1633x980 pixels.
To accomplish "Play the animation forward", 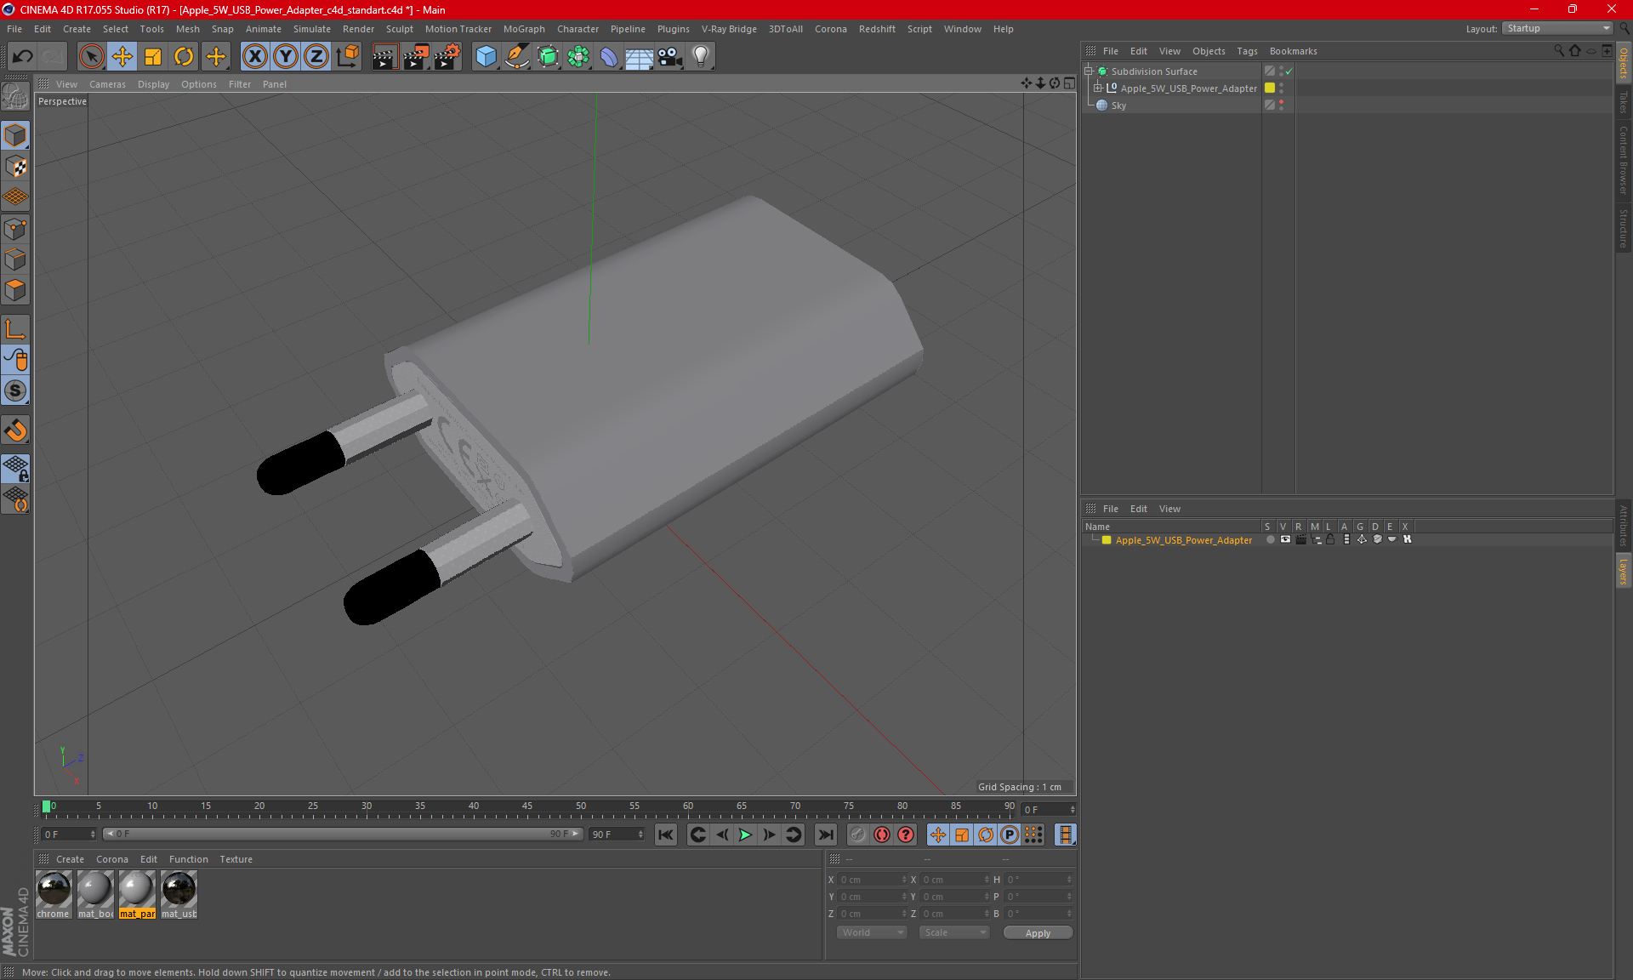I will (x=745, y=835).
